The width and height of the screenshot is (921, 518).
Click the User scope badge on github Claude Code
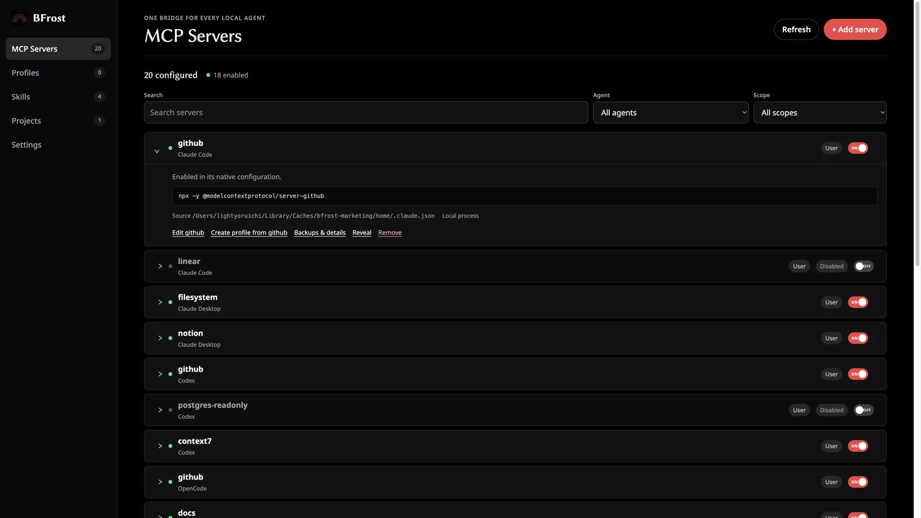tap(831, 148)
